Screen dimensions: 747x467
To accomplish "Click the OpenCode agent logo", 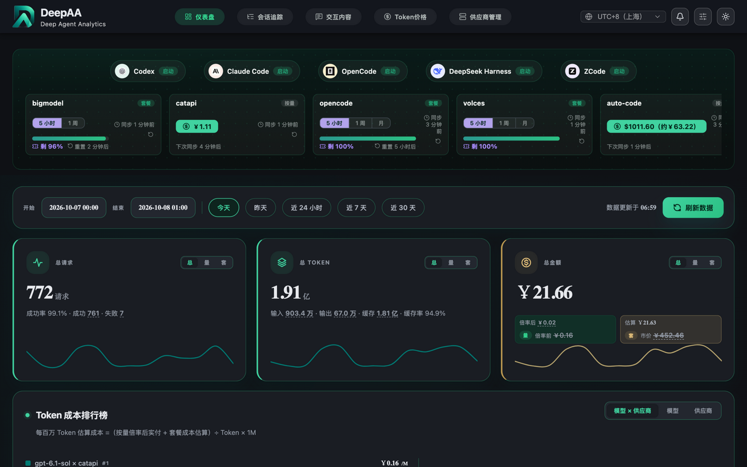I will tap(330, 71).
